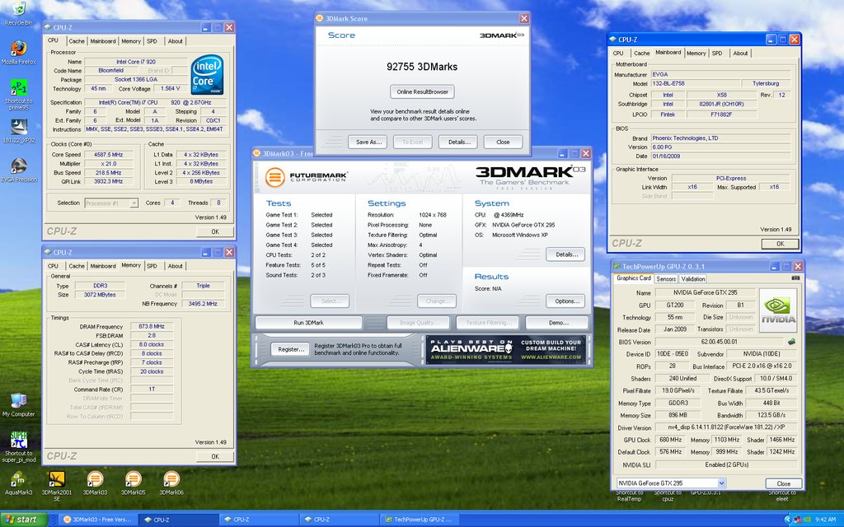This screenshot has width=844, height=527.
Task: Open CPU tab in the Memory CPU-Z window
Action: tap(53, 266)
